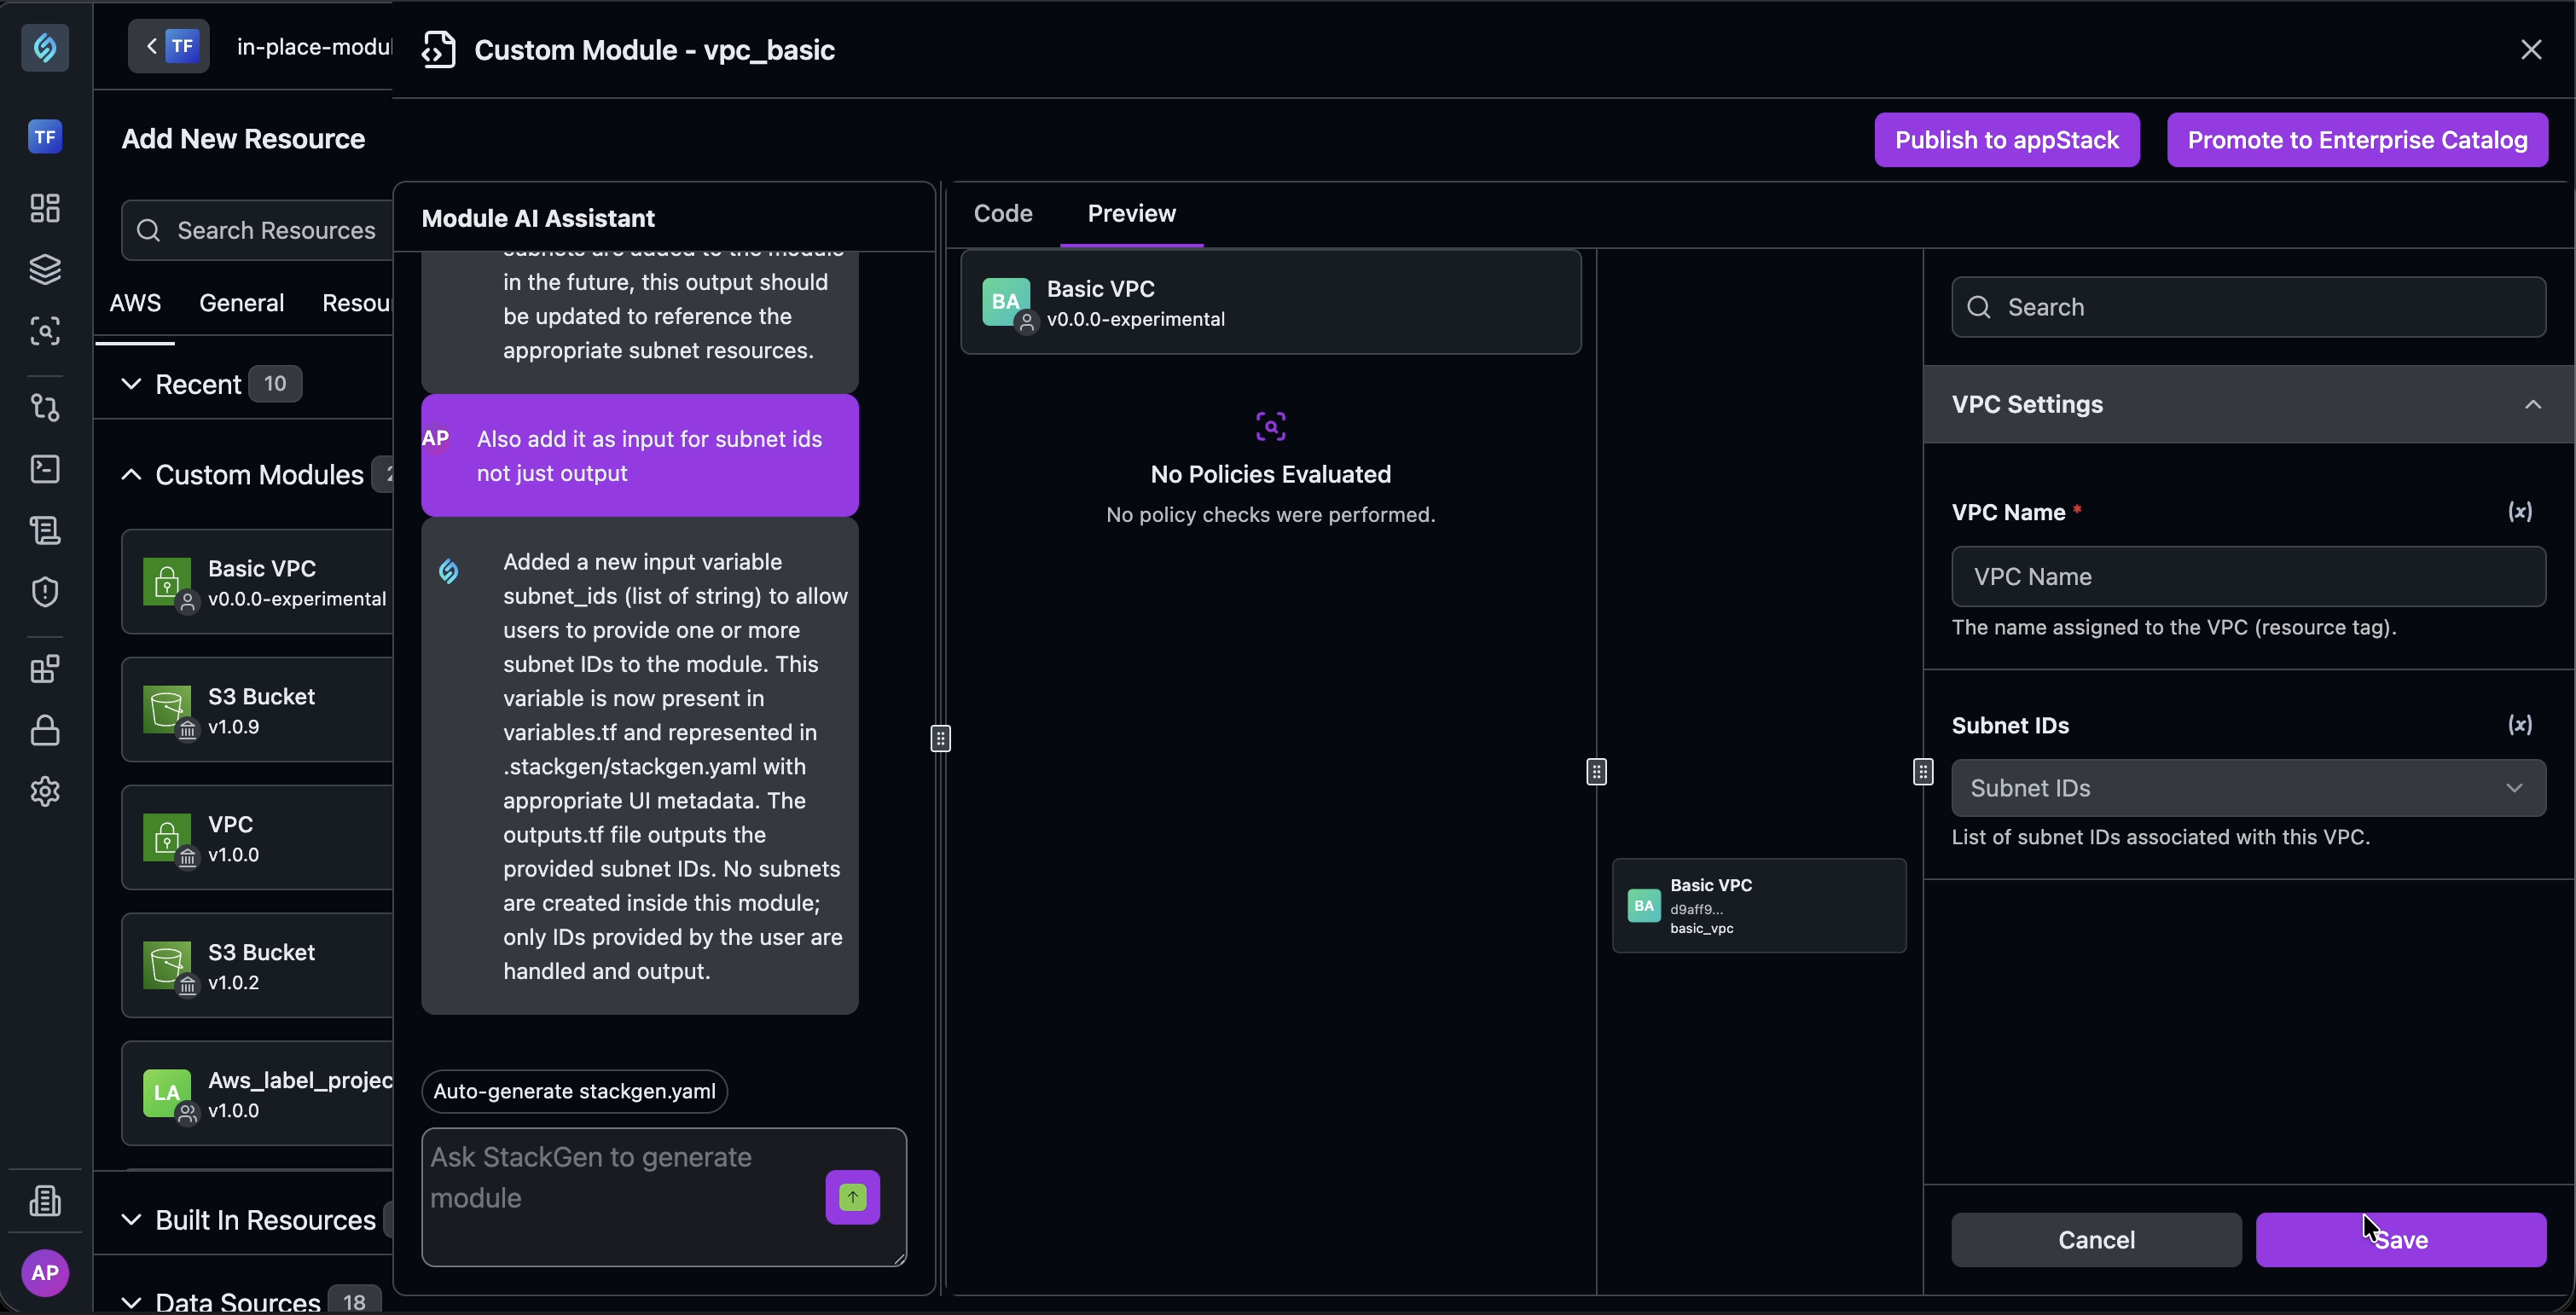This screenshot has height=1315, width=2576.
Task: Open the settings gear icon in the sidebar
Action: [x=45, y=792]
